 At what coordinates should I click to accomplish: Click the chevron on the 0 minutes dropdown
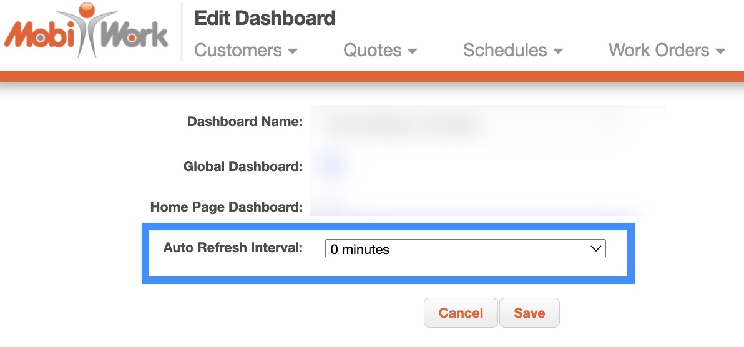tap(595, 249)
